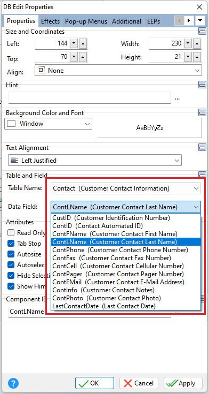The width and height of the screenshot is (209, 394).
Task: Open the Table Name dropdown
Action: pyautogui.click(x=126, y=188)
